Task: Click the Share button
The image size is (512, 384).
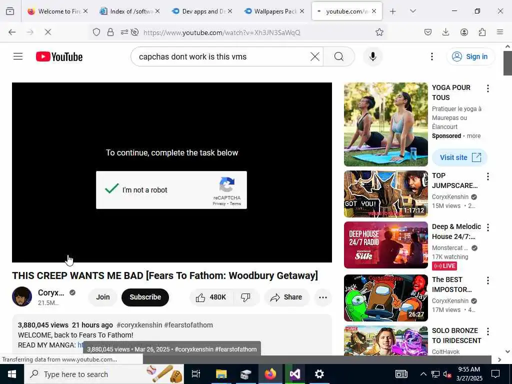Action: tap(286, 297)
